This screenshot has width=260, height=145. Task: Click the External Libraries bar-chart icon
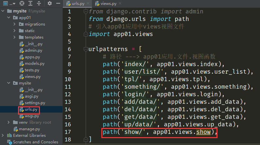[9, 136]
